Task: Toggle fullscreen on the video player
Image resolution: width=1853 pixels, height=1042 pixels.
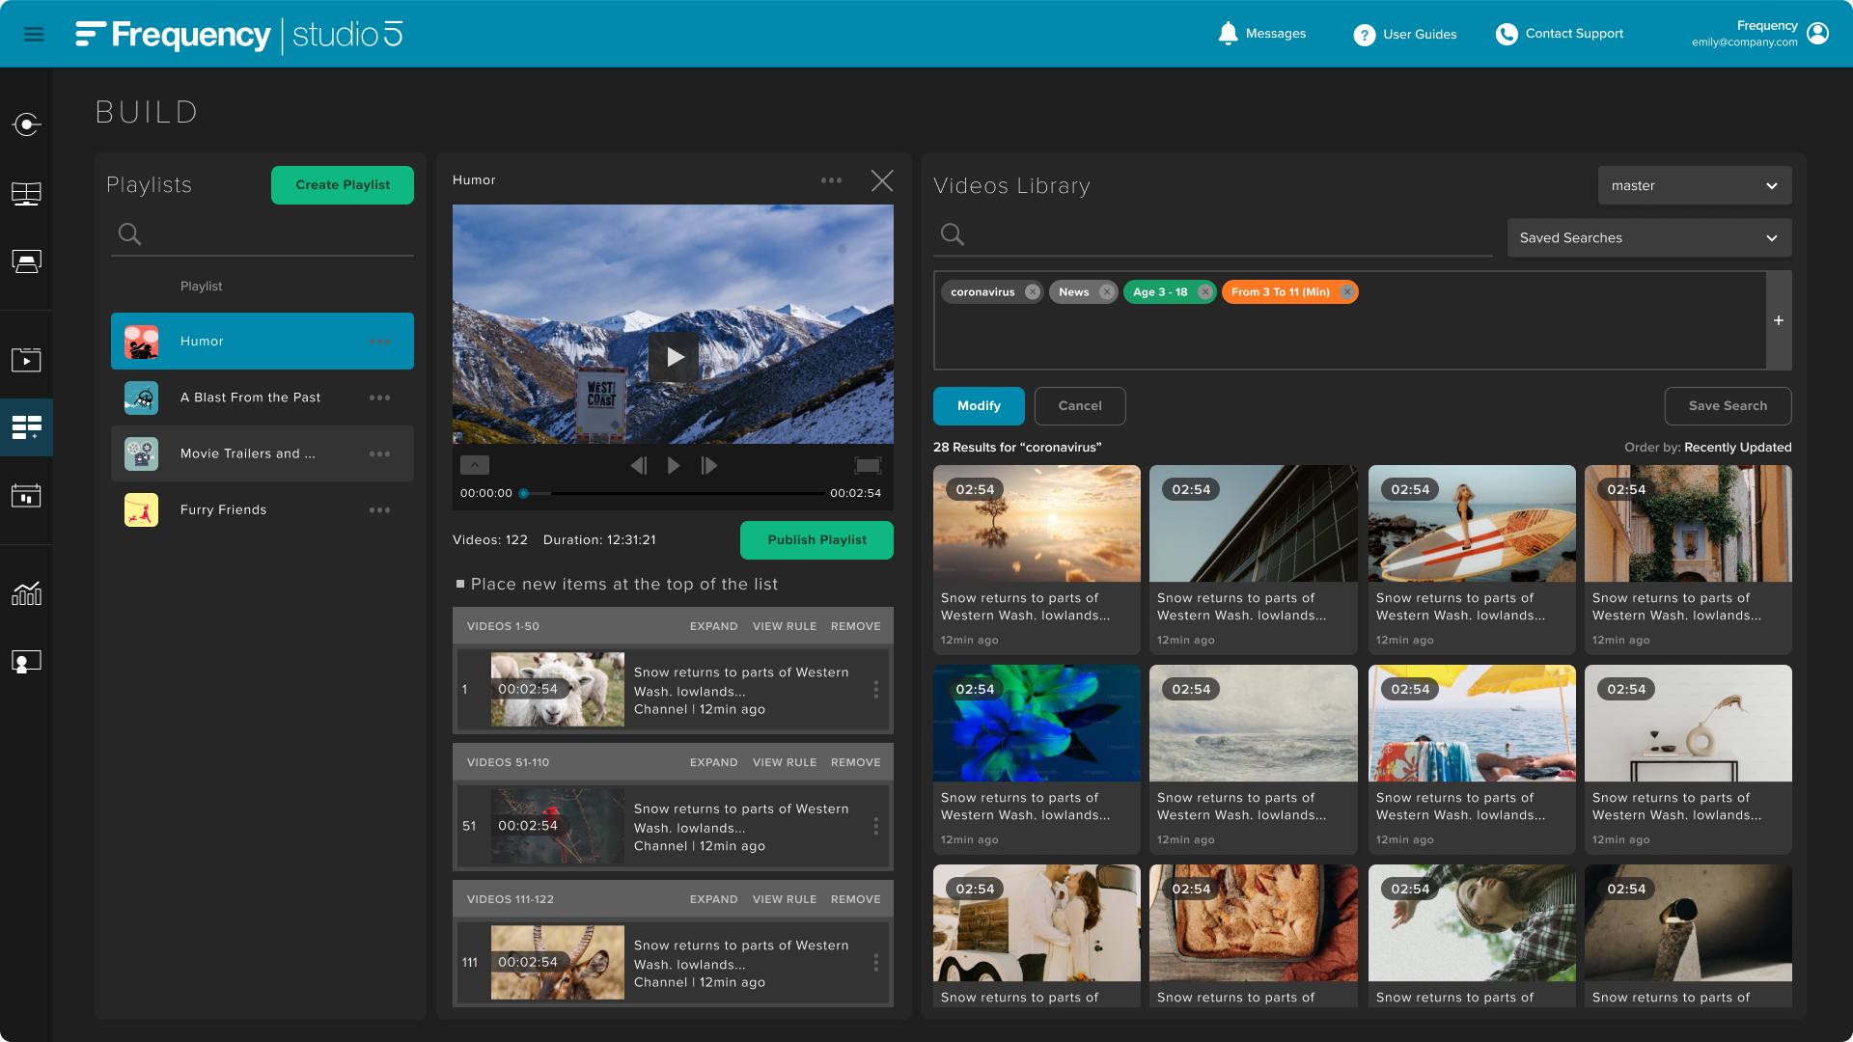Action: coord(868,466)
